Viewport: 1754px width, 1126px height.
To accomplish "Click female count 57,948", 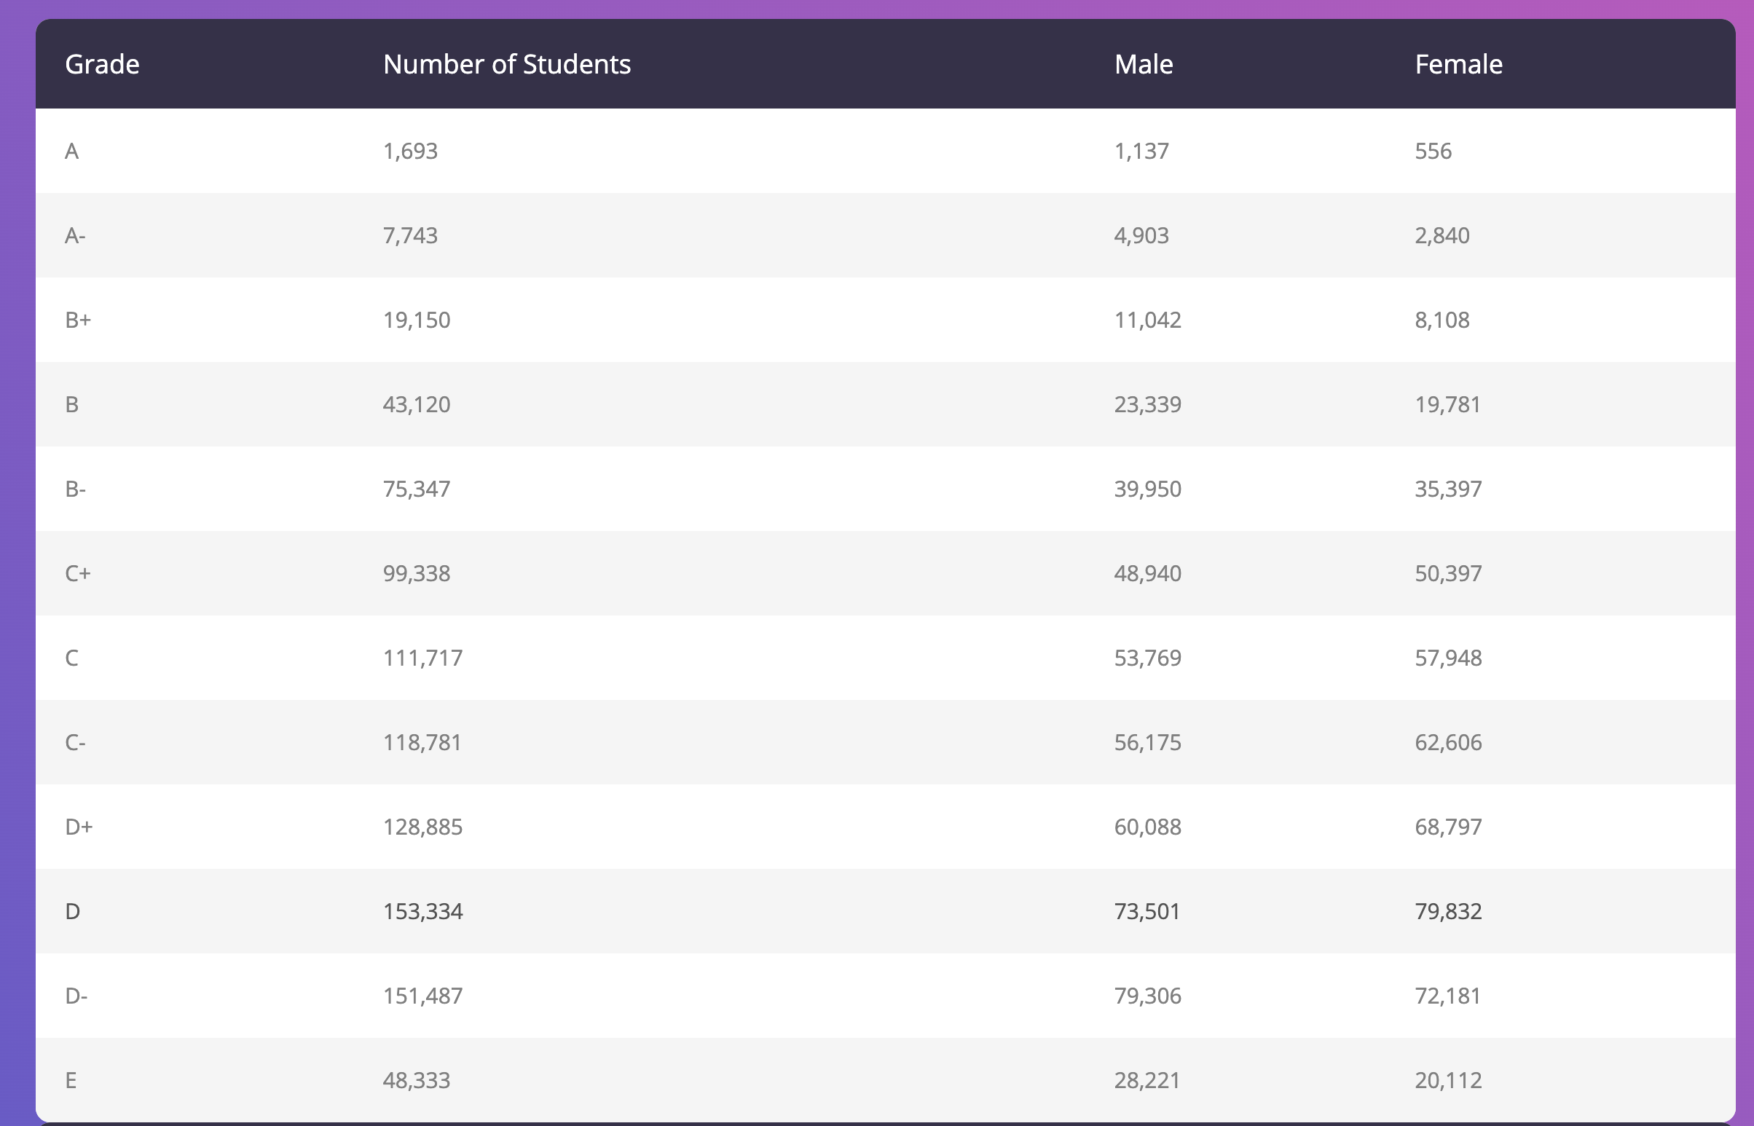I will pos(1448,658).
